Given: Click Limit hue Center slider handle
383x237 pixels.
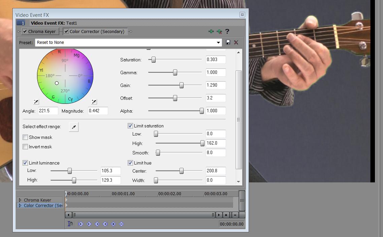Looking at the screenshot, I should pos(182,171).
